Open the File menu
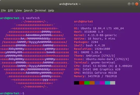The width and height of the screenshot is (140, 95). (3, 11)
